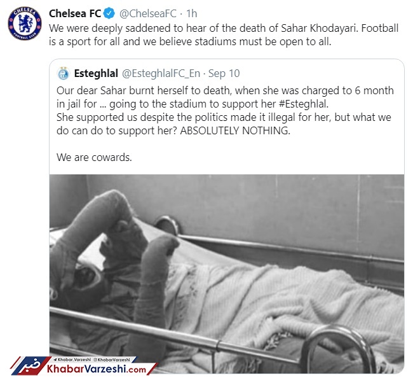Open the Chelsea FC display name
This screenshot has width=413, height=385.
[x=75, y=13]
